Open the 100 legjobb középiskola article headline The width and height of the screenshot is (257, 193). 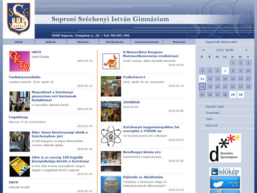(x=60, y=159)
